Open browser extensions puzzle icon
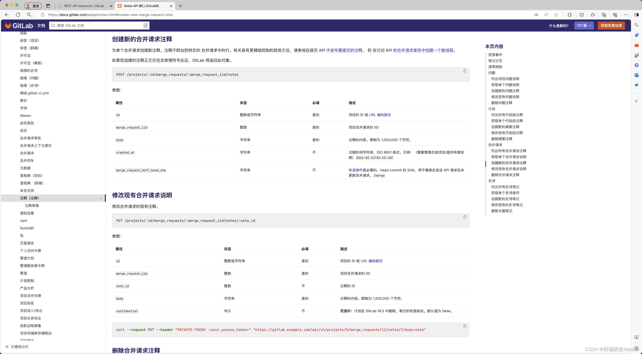This screenshot has height=354, width=642. pos(570,15)
